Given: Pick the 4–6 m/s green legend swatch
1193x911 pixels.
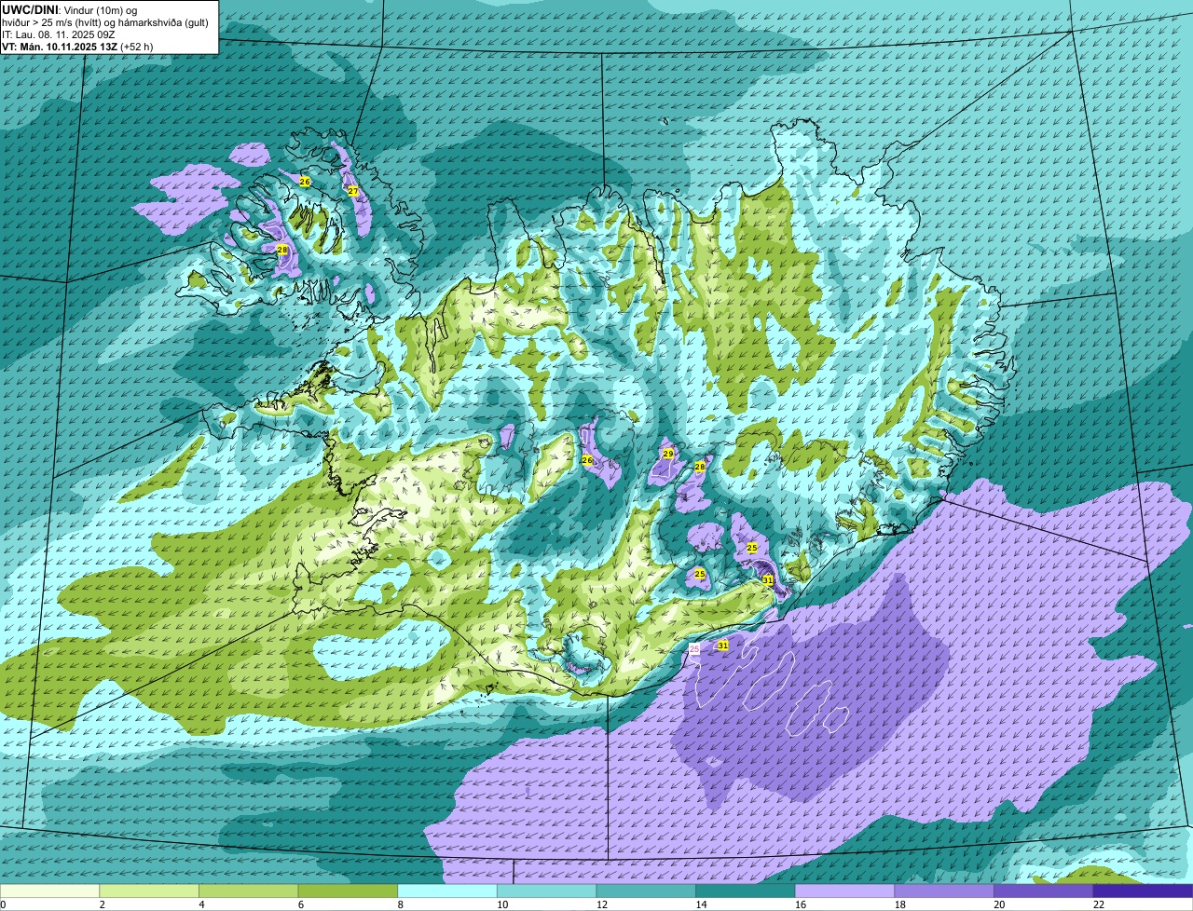Looking at the screenshot, I should point(249,891).
